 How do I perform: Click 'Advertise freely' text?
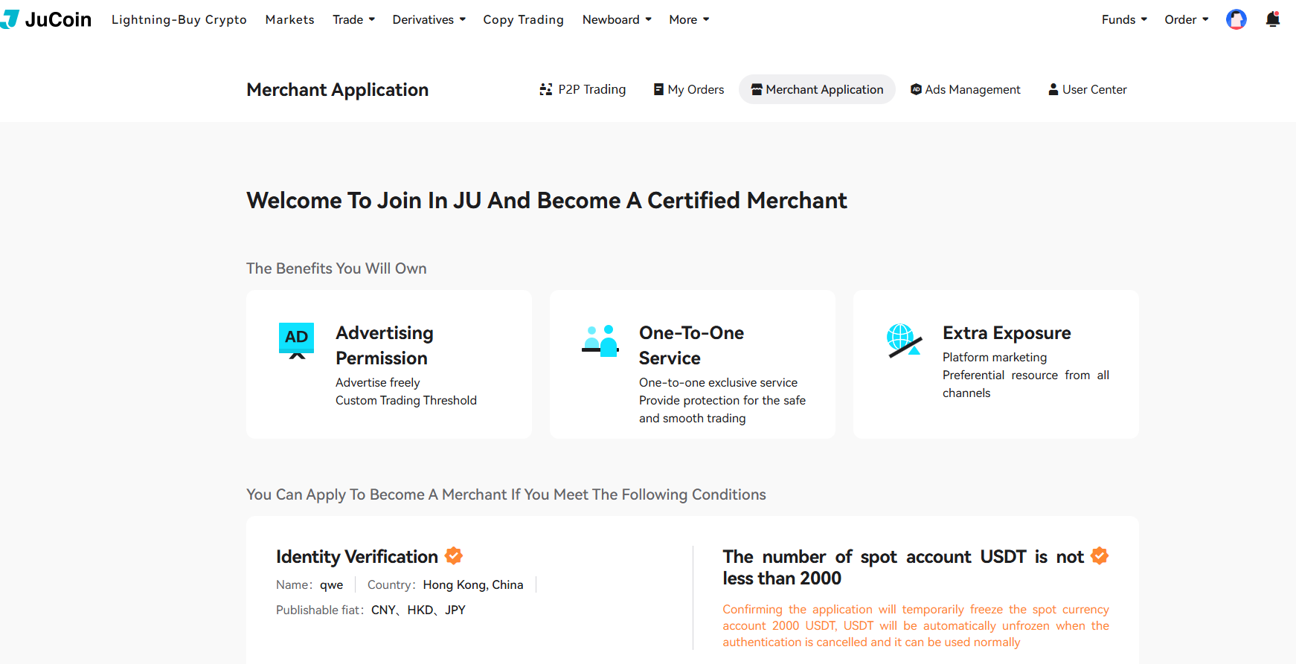(378, 382)
